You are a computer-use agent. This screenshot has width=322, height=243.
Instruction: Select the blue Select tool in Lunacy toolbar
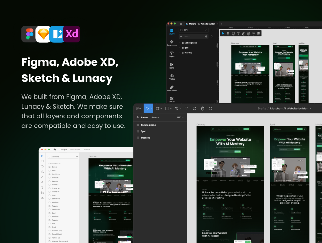point(223,33)
